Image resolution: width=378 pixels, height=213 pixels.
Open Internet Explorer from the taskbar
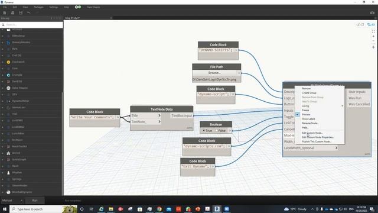101,209
